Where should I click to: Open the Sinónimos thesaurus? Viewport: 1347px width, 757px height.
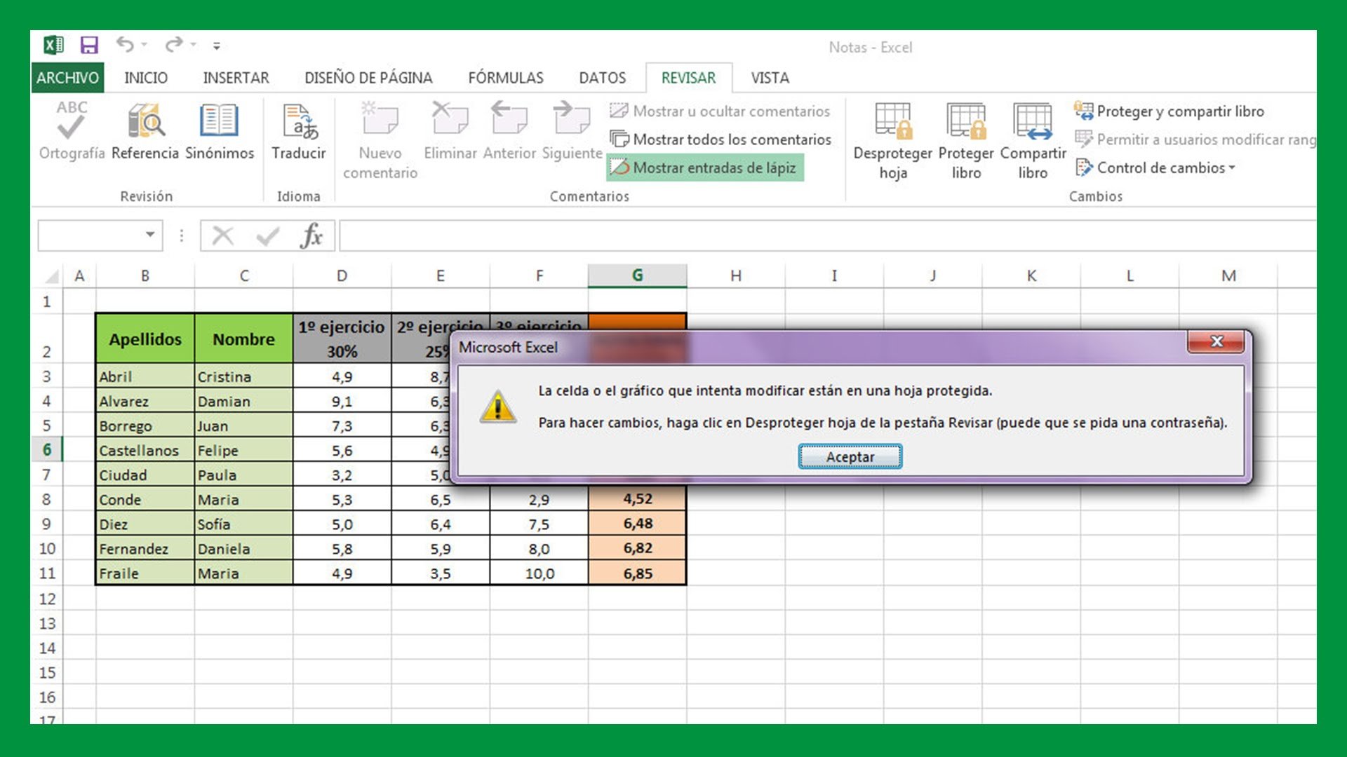point(220,130)
